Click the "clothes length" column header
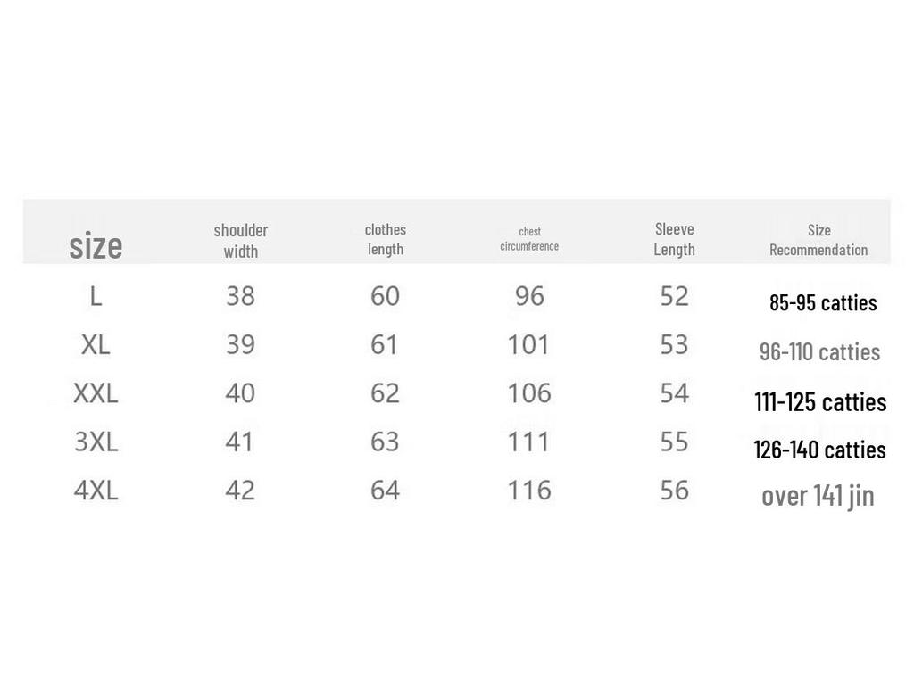This screenshot has width=914, height=685. (386, 239)
